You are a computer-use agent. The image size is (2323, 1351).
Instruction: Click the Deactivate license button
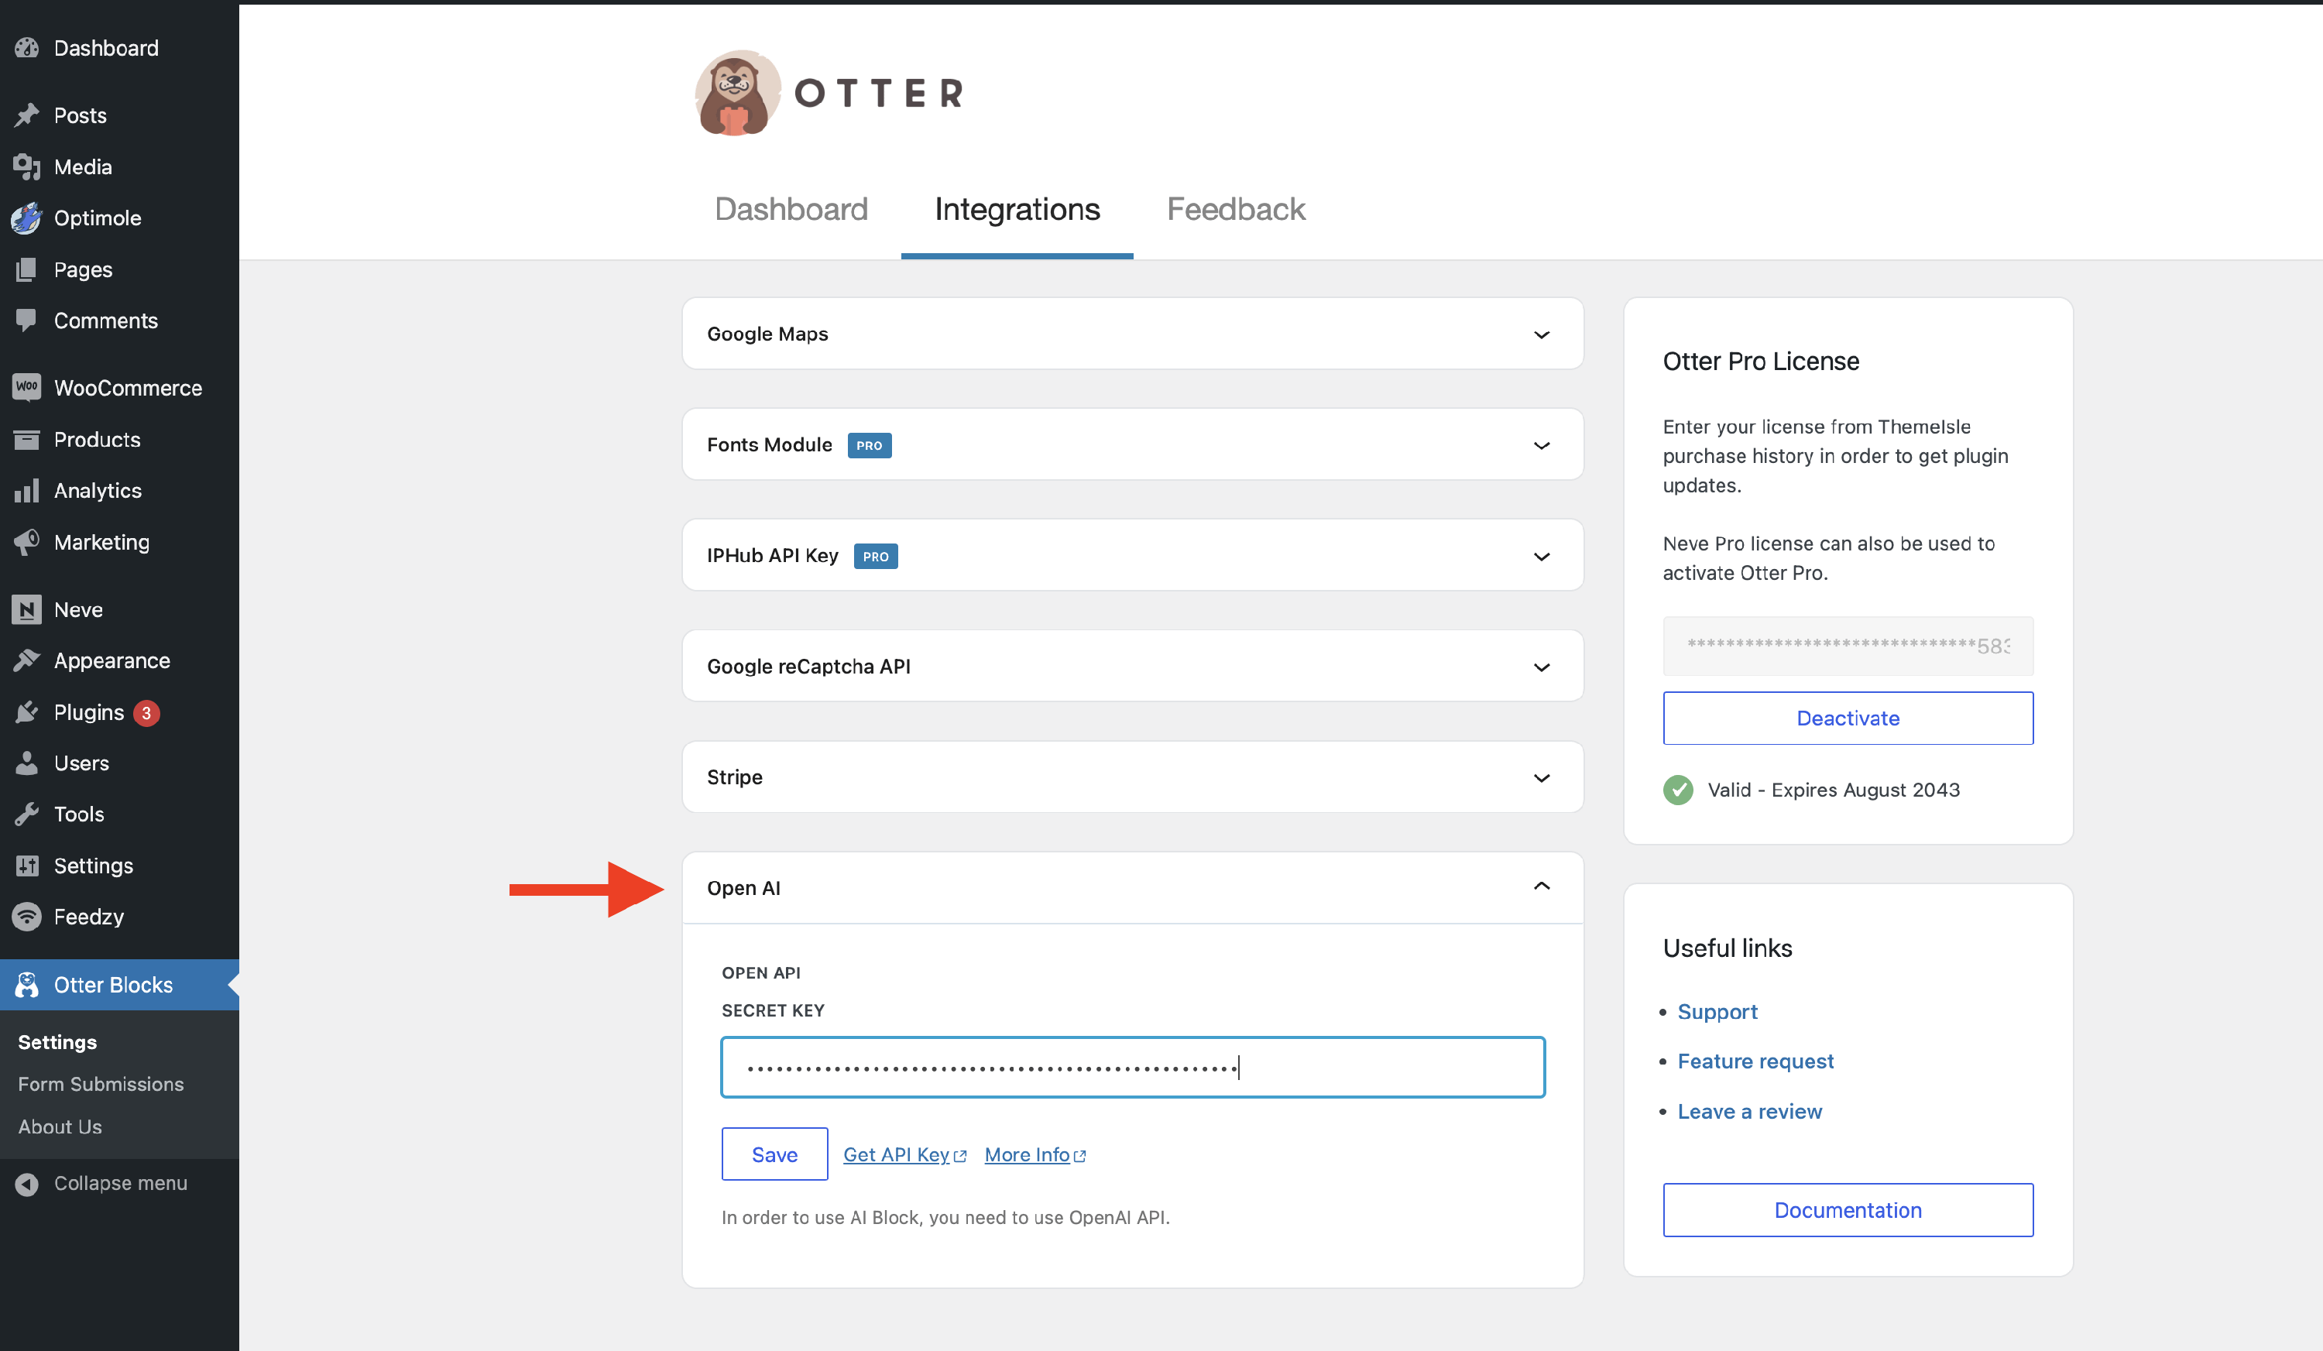click(x=1848, y=718)
